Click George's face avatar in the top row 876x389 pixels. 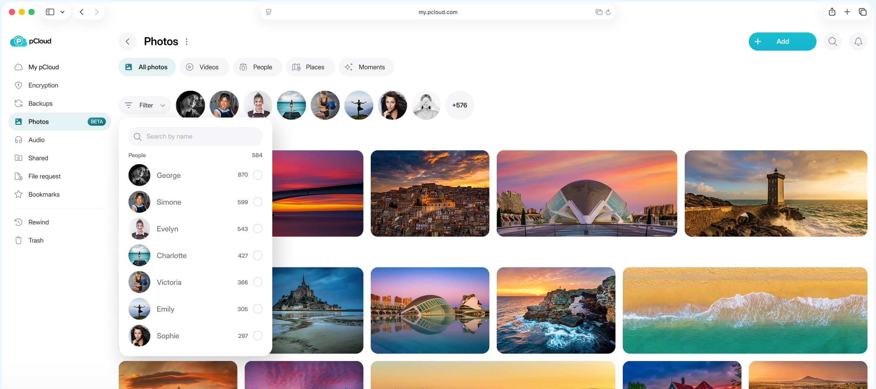tap(190, 105)
